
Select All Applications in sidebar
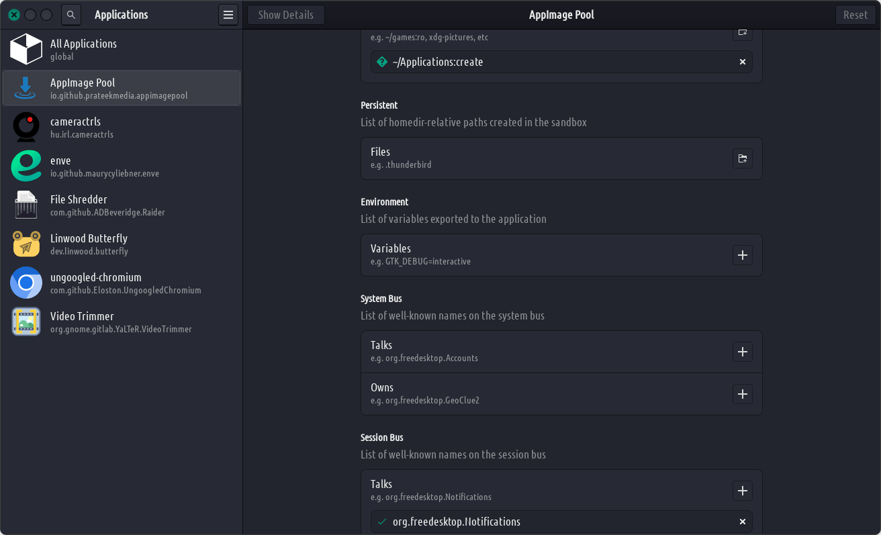point(121,50)
